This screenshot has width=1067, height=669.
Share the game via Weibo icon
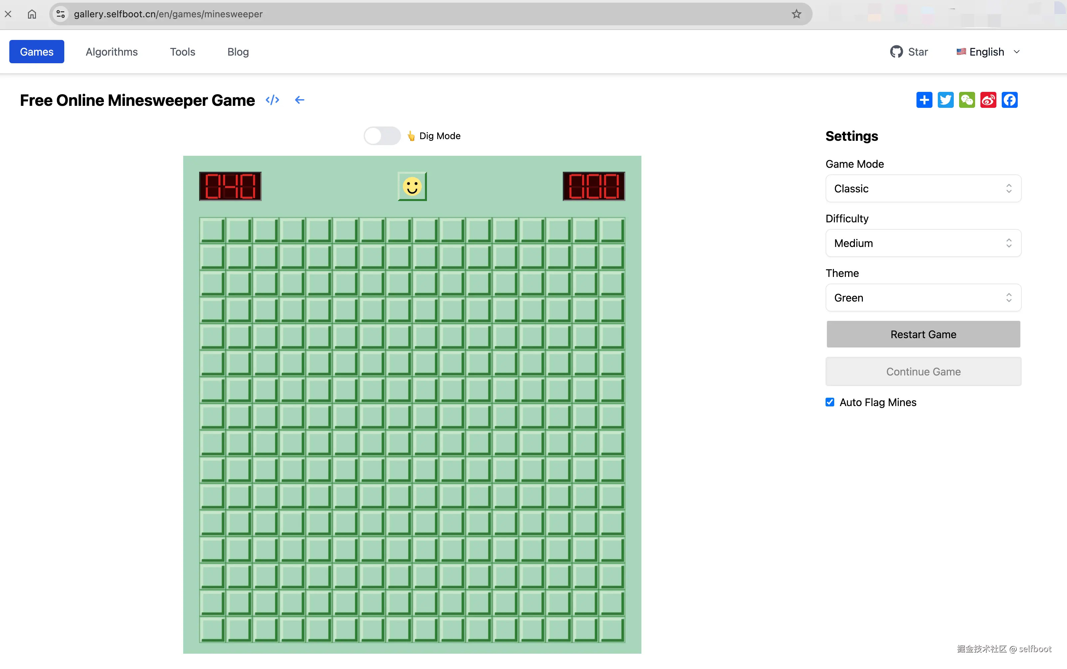pyautogui.click(x=988, y=100)
